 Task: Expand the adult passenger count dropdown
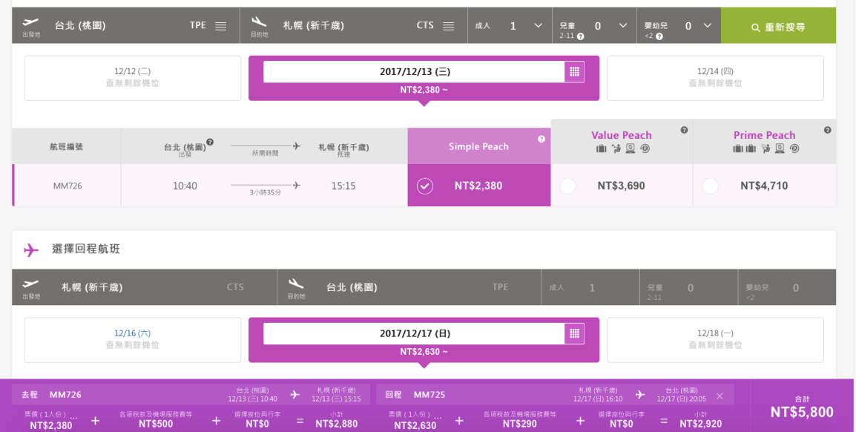539,26
